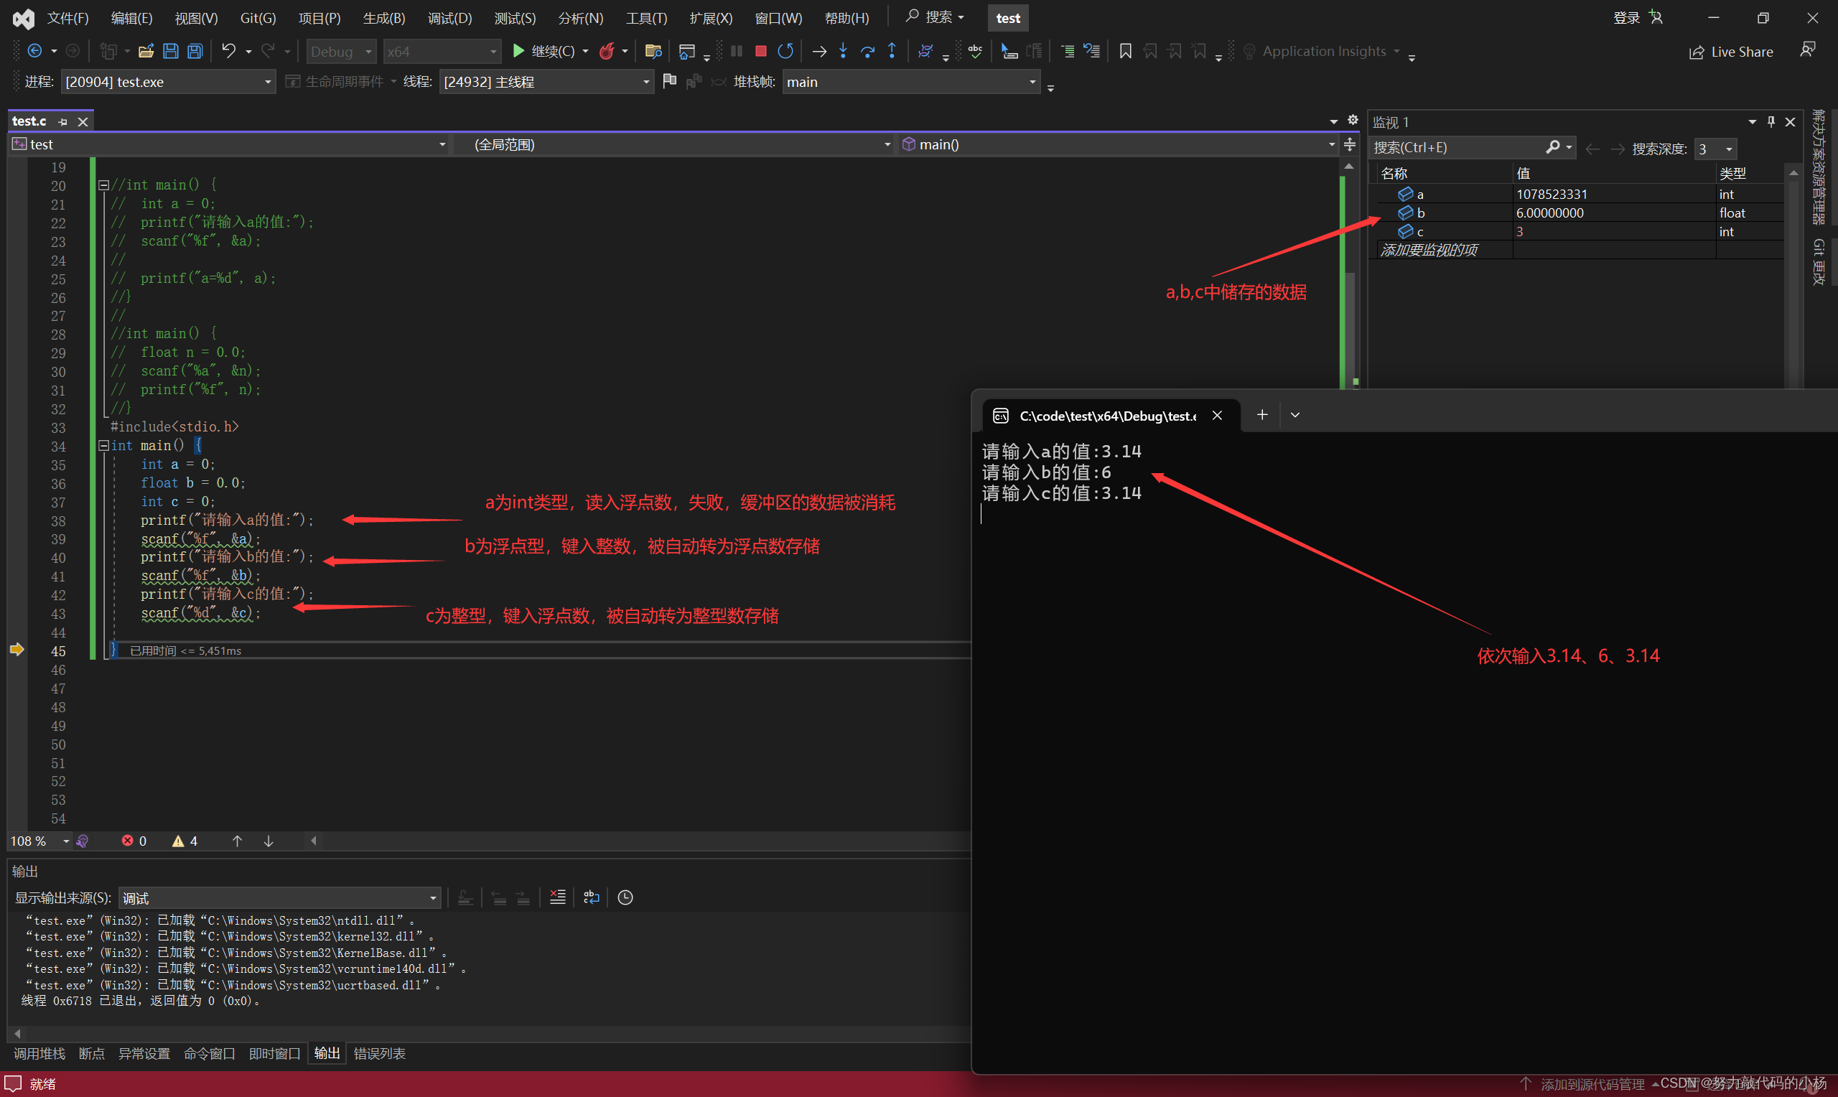Stop debugging with the red square

(x=760, y=51)
